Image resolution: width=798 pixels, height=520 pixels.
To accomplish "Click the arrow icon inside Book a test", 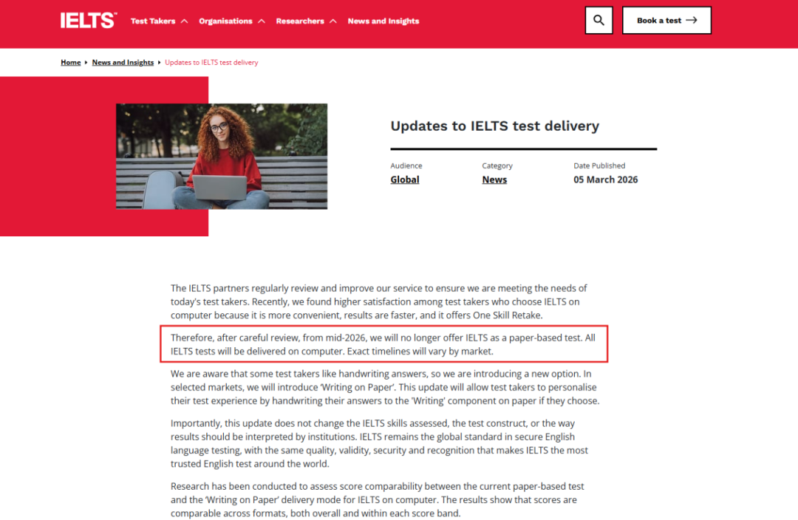I will coord(692,21).
